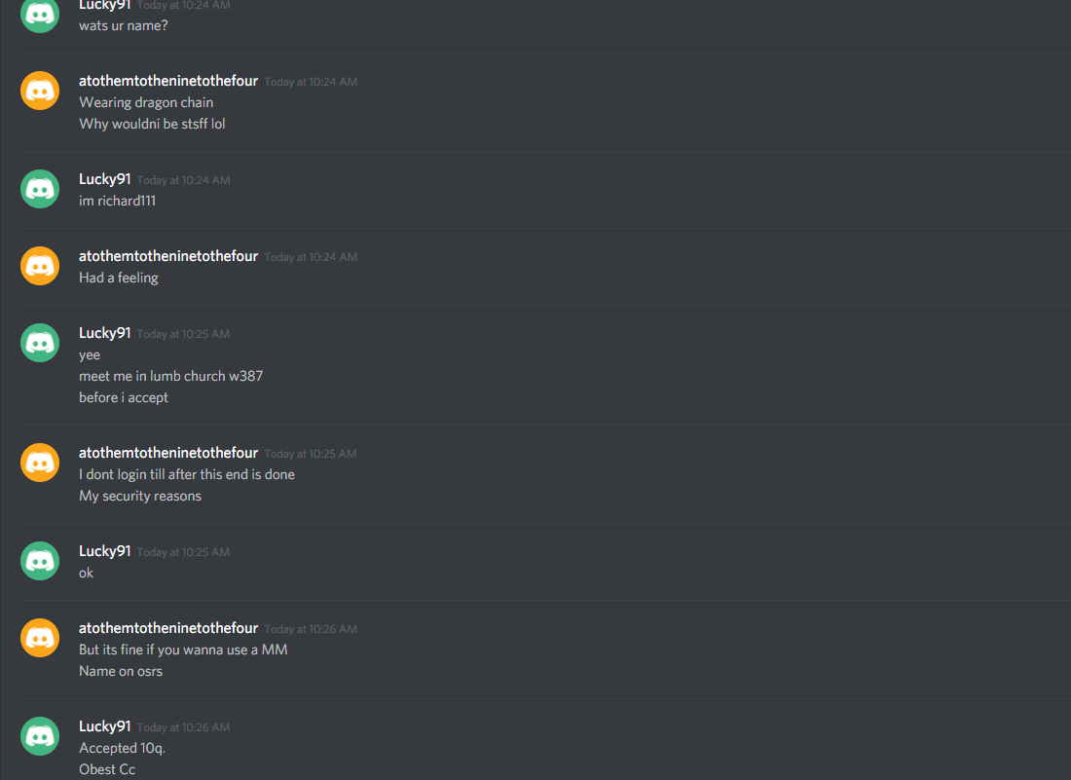Open atothemtotheninetothefour username above "Had a feeling"
Image resolution: width=1071 pixels, height=780 pixels.
pos(168,256)
